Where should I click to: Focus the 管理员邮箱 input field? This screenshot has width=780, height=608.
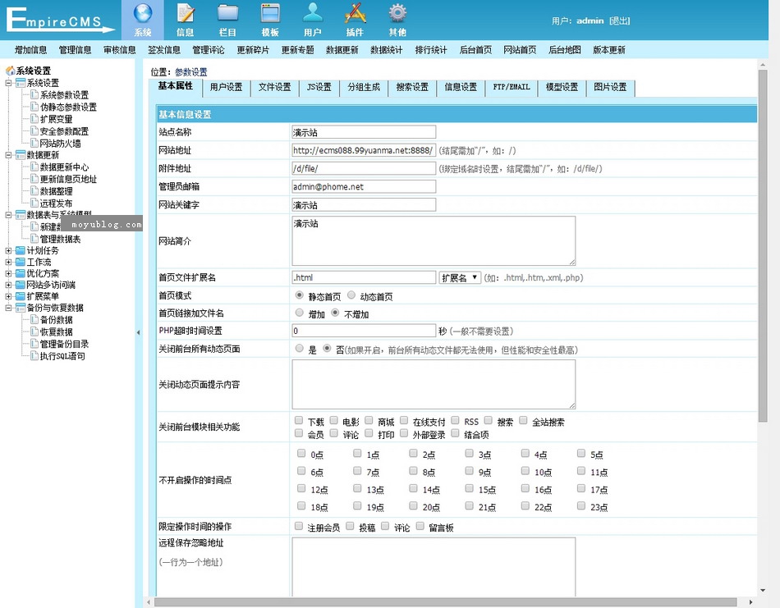[364, 186]
